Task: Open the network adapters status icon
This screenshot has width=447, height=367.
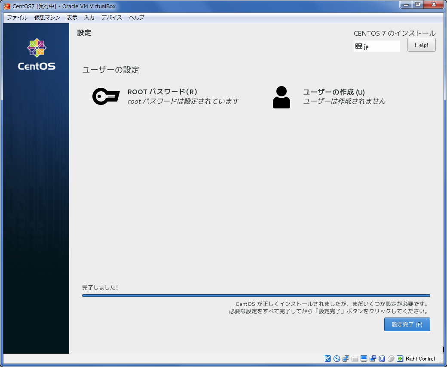Action: click(346, 358)
